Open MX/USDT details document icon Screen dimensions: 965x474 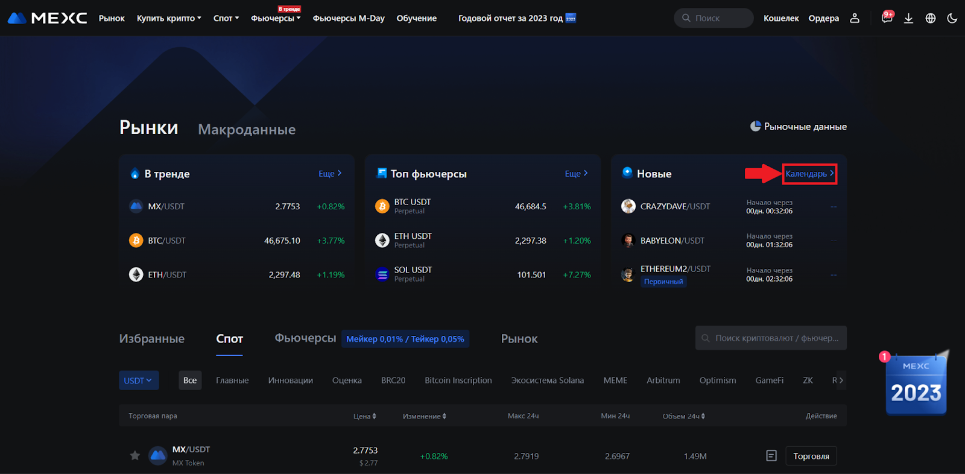click(x=771, y=456)
